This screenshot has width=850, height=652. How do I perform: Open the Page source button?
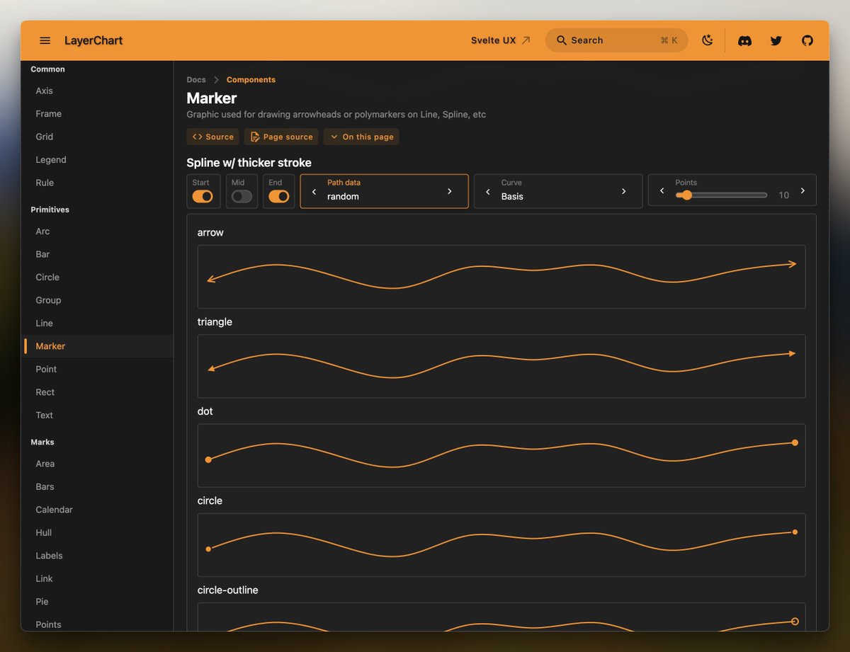tap(281, 137)
